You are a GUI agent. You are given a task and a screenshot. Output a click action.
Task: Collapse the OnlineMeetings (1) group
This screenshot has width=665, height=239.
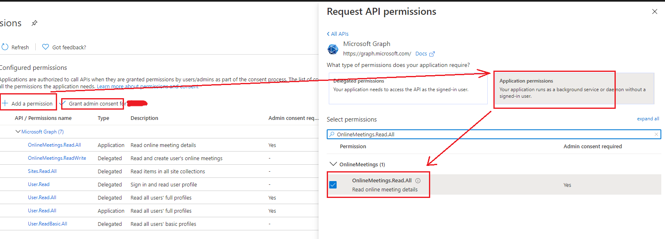pyautogui.click(x=333, y=164)
